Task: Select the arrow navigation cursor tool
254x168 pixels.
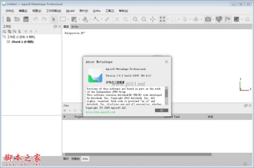Action: coord(54,19)
